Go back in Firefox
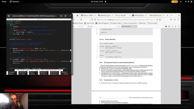The height and width of the screenshot is (109, 194). 74,19
